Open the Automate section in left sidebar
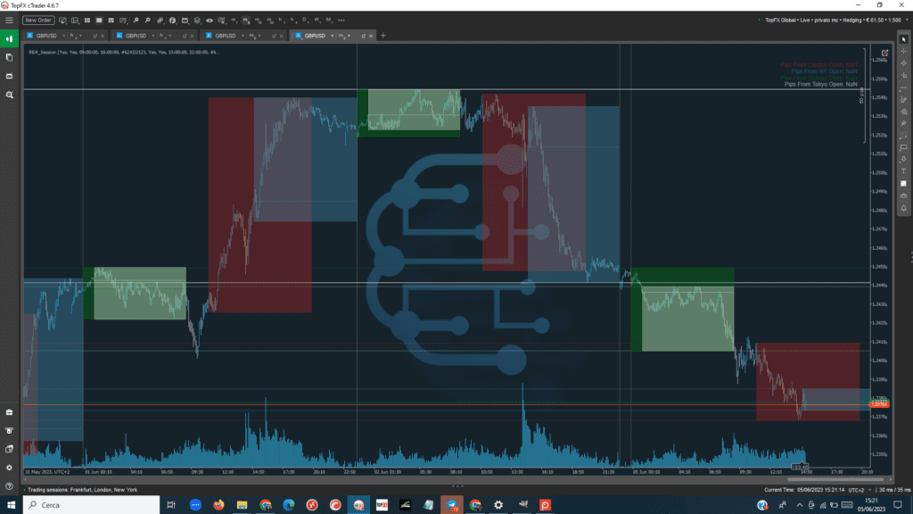 point(9,76)
